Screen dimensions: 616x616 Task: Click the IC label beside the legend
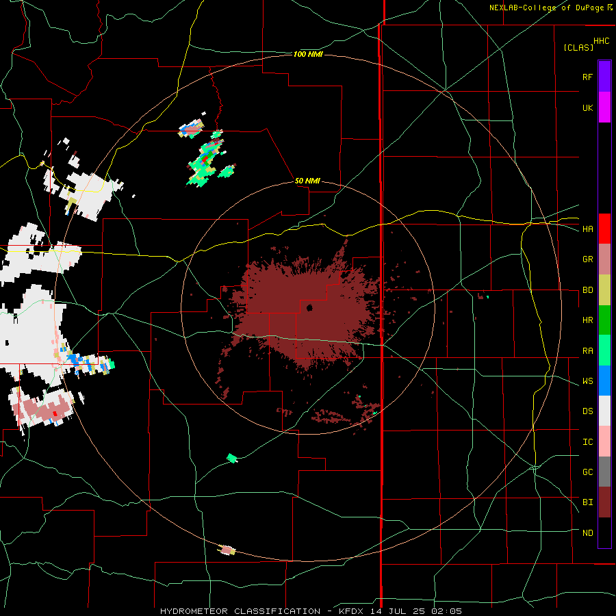click(x=587, y=442)
